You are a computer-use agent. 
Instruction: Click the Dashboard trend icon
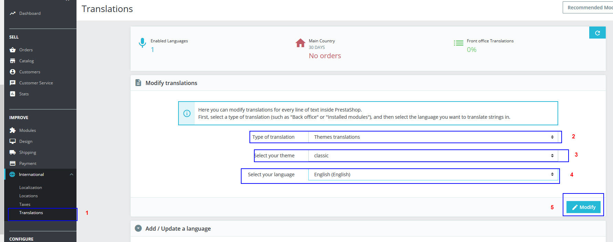pyautogui.click(x=13, y=13)
